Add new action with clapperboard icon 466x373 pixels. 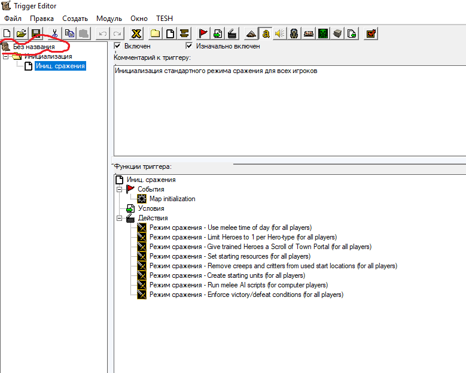pyautogui.click(x=232, y=34)
